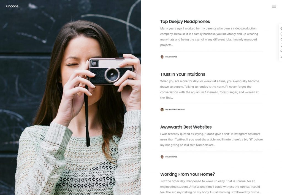Click John Doe avatar under Deejay Headphones
Viewport: 282px width, 195px height.
pyautogui.click(x=162, y=57)
